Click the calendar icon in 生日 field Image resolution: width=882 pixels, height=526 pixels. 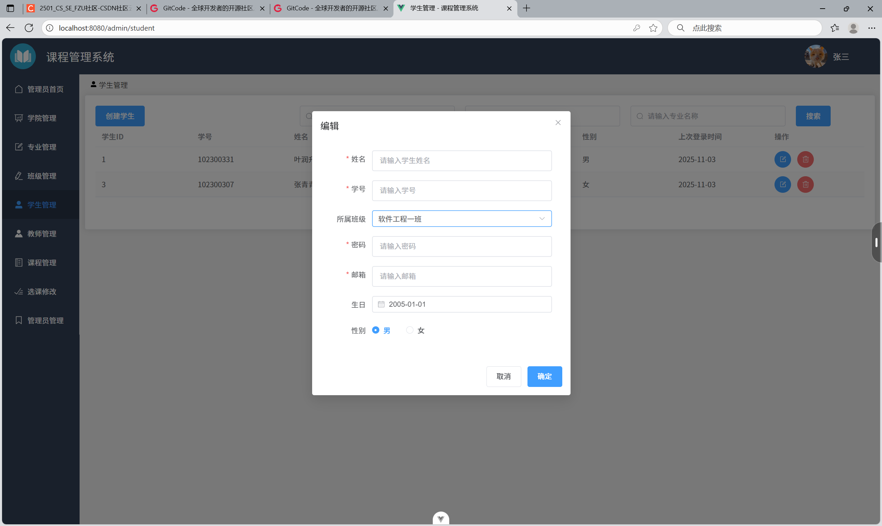pos(381,304)
